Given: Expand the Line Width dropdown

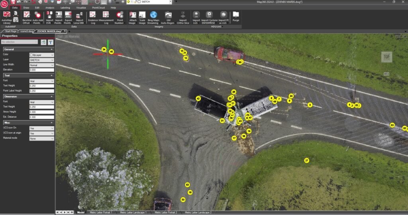Looking at the screenshot, I should point(41,65).
